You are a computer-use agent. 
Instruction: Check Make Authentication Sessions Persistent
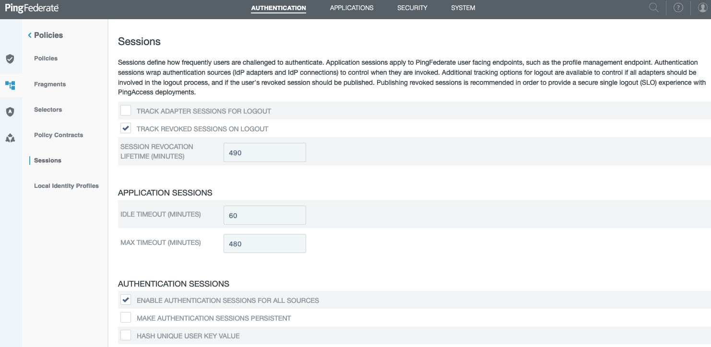126,317
